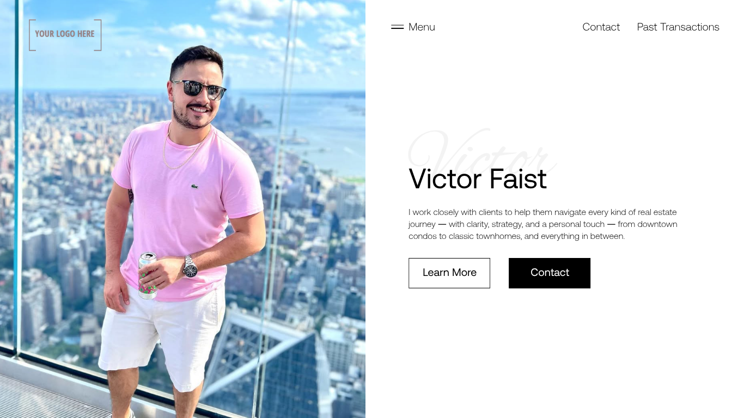Click the wristwatch in the hero photo
This screenshot has width=744, height=418.
click(x=190, y=267)
